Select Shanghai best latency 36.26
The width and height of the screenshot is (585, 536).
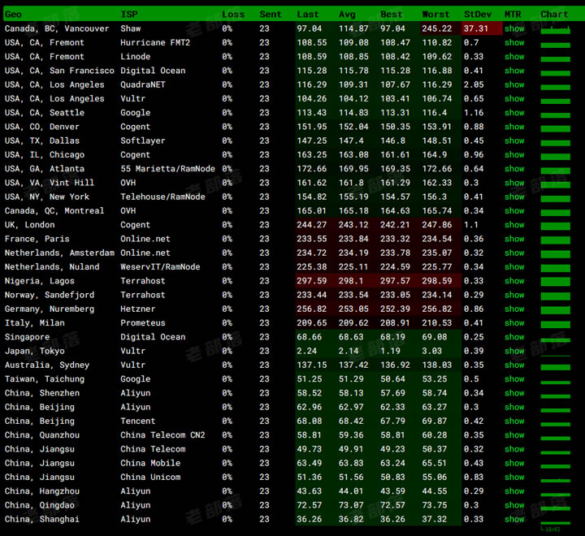pos(392,519)
